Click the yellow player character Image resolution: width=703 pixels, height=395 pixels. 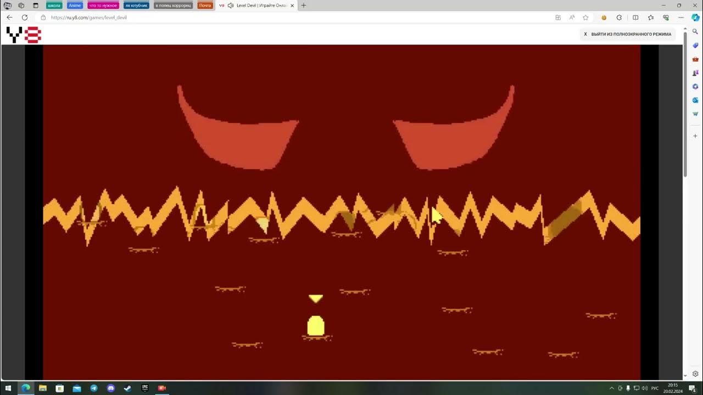[316, 325]
